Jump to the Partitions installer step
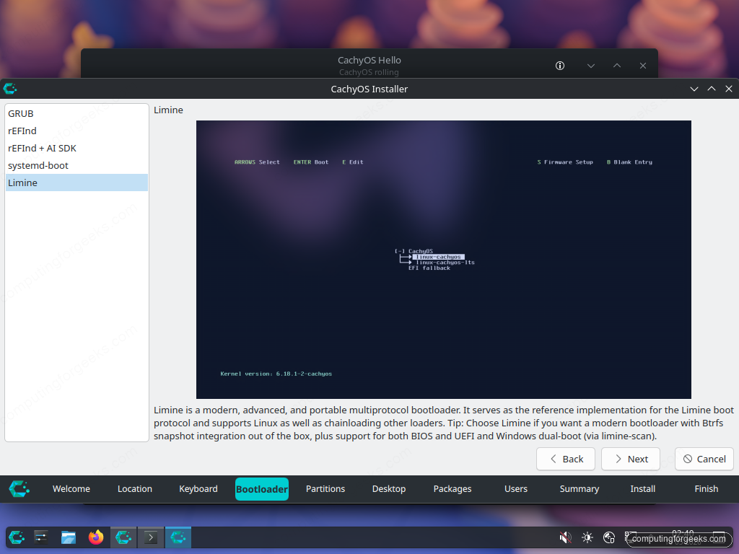The height and width of the screenshot is (554, 739). (x=325, y=489)
